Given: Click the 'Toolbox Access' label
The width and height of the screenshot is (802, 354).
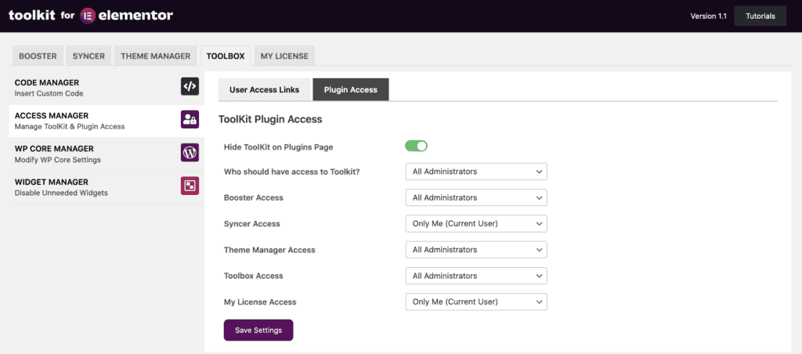Looking at the screenshot, I should (254, 276).
